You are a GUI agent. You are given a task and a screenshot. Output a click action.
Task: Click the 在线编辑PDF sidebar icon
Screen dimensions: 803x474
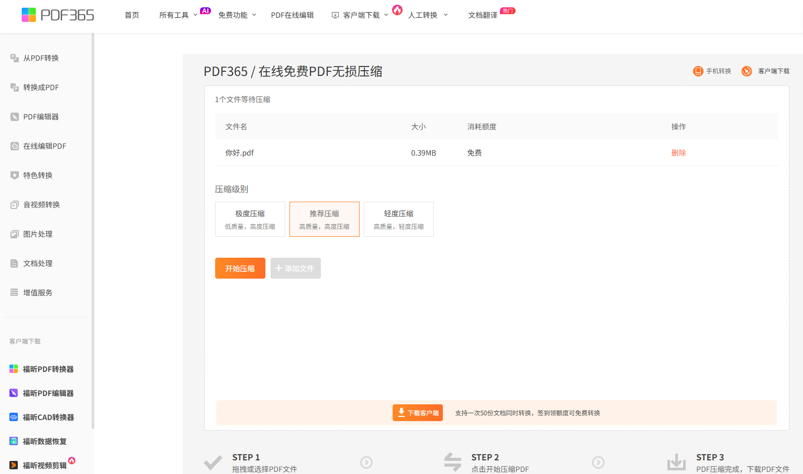click(x=15, y=146)
